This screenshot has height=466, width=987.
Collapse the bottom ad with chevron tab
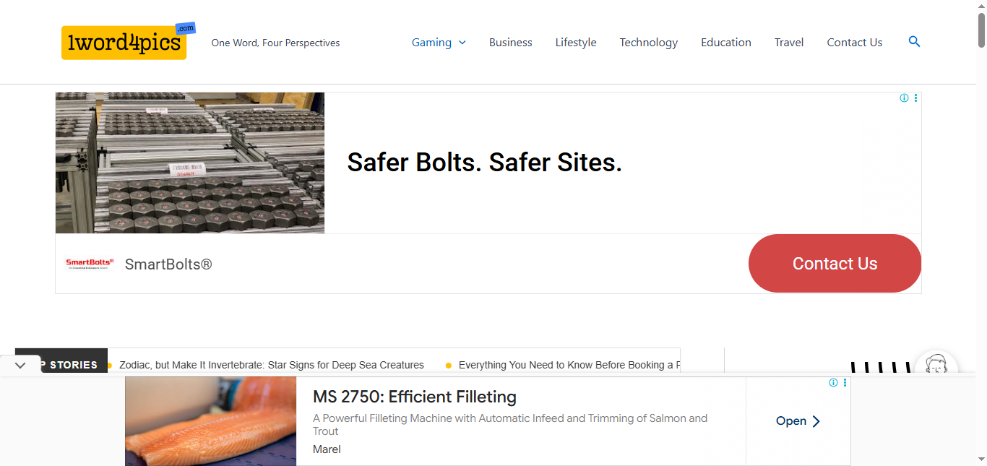click(x=20, y=365)
